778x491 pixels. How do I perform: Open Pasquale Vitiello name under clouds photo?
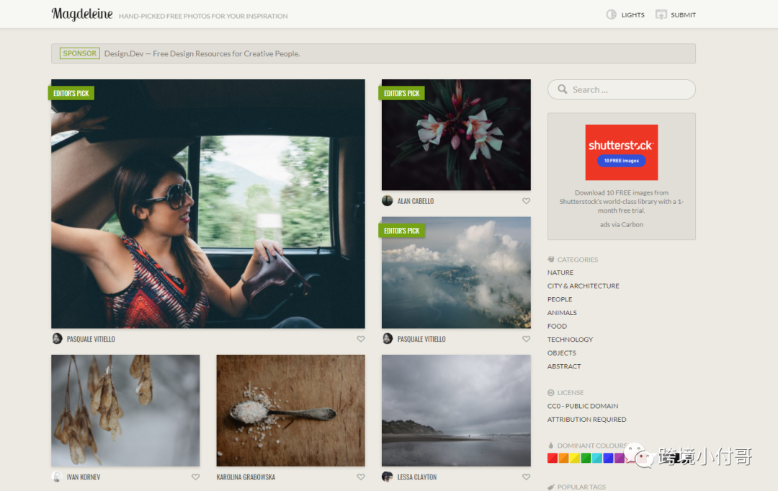pyautogui.click(x=421, y=339)
